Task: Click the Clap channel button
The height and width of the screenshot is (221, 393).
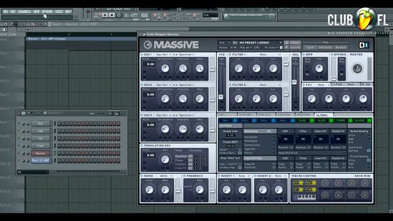Action: [x=41, y=131]
